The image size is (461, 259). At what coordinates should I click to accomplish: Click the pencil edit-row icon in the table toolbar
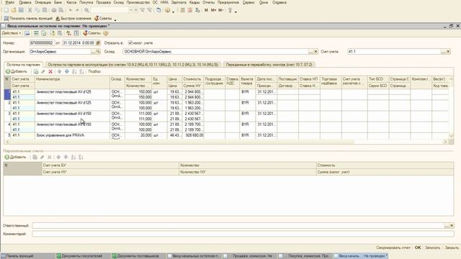click(43, 71)
